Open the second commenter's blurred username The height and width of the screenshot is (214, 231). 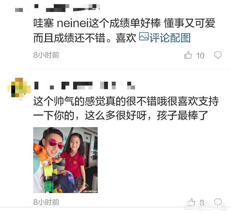[85, 85]
